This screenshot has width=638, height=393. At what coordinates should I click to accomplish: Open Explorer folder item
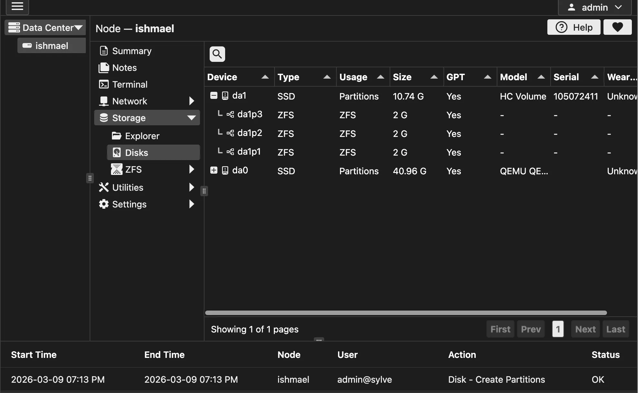(x=142, y=136)
